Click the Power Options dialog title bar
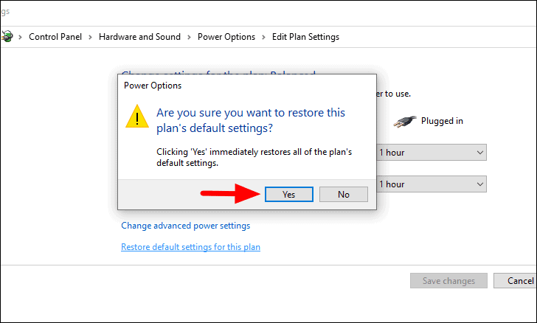 [246, 86]
